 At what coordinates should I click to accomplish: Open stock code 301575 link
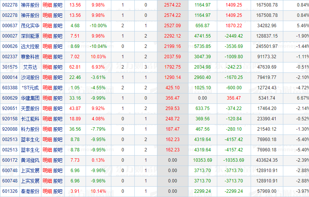10,67
